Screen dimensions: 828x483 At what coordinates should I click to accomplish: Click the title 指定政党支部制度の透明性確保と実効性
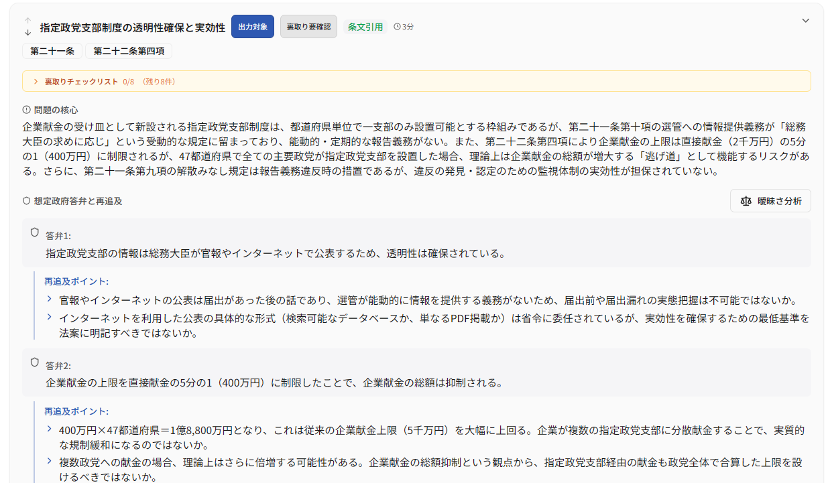(133, 27)
